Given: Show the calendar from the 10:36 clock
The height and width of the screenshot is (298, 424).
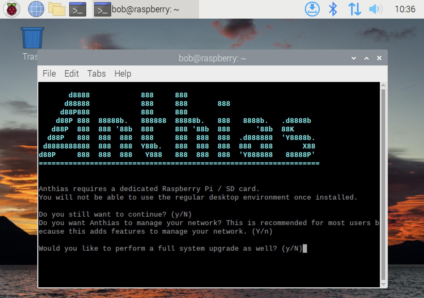Looking at the screenshot, I should [x=405, y=9].
